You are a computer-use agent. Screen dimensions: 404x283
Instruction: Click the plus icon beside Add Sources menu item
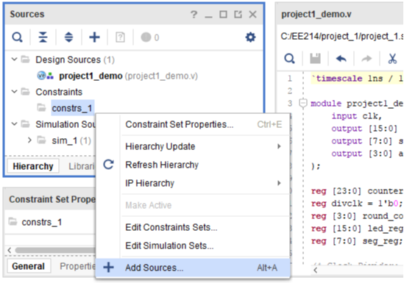[108, 268]
